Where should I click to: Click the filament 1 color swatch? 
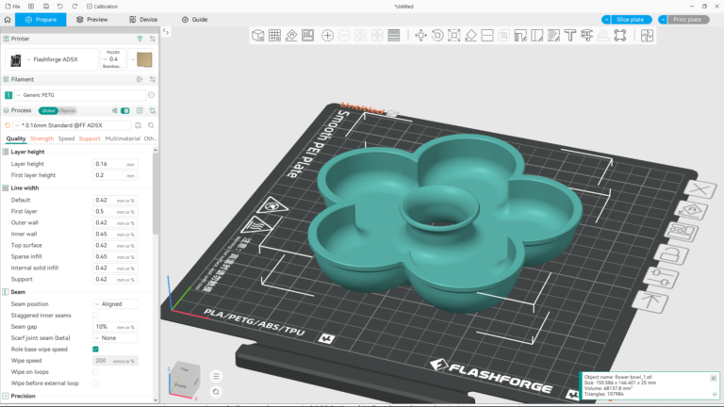pyautogui.click(x=8, y=95)
